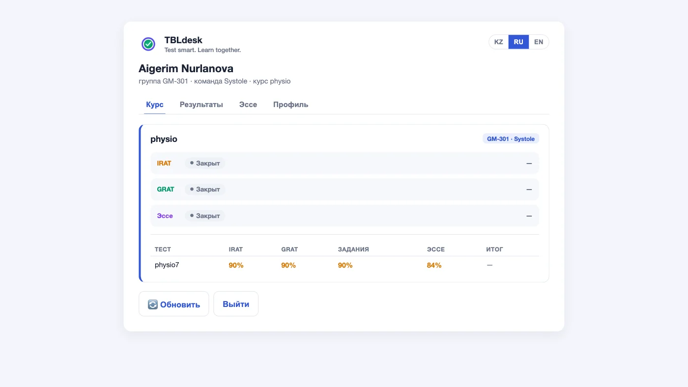Click the 90% Задания score for physio7
Image resolution: width=688 pixels, height=387 pixels.
345,265
